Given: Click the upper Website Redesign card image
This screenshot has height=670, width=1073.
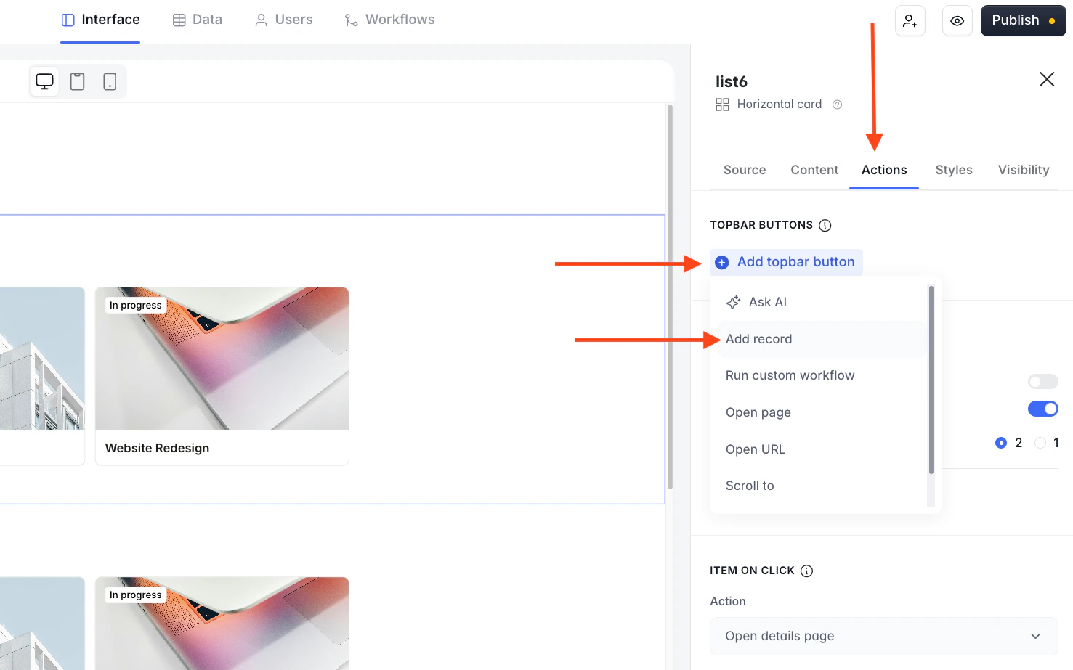Looking at the screenshot, I should click(222, 359).
